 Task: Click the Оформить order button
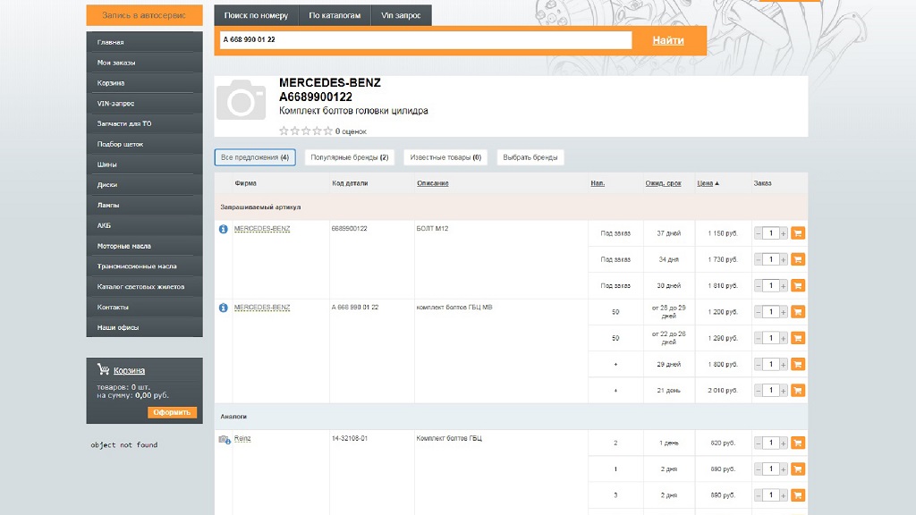(x=172, y=412)
